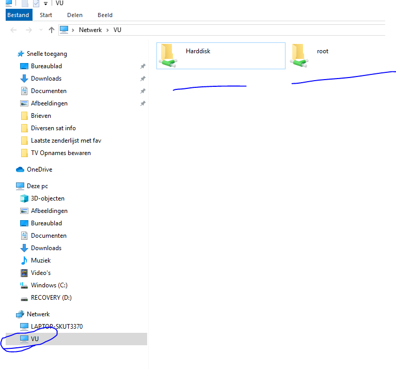Select LAPTOP-SKUT3370 under Netwerk
This screenshot has width=396, height=369.
[56, 327]
